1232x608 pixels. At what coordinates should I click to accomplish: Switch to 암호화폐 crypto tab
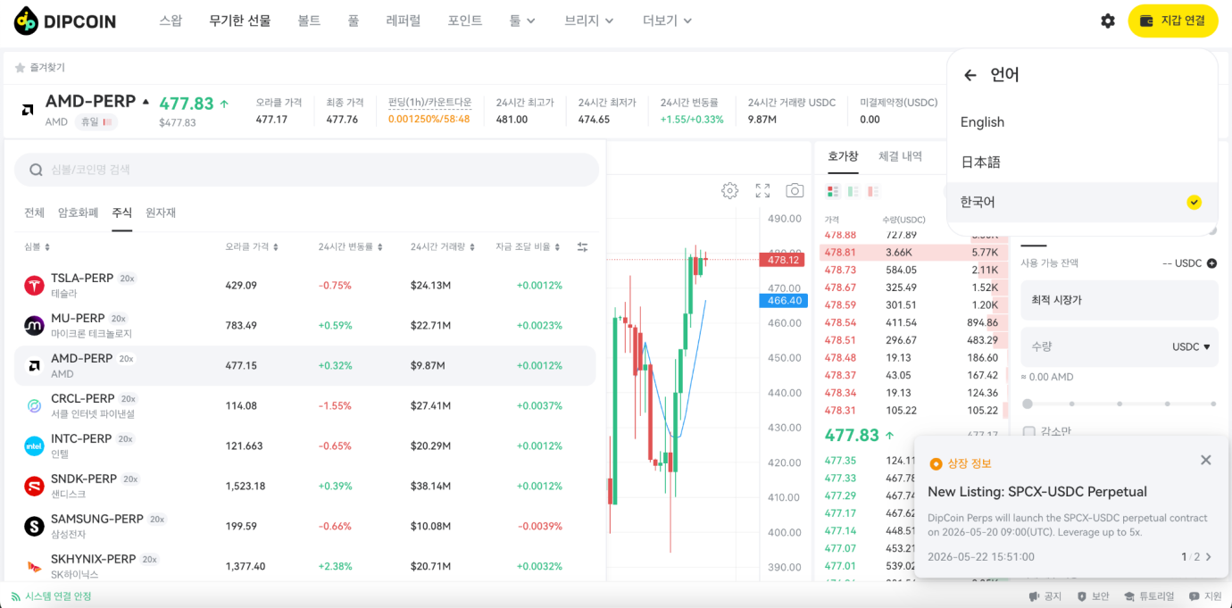79,212
